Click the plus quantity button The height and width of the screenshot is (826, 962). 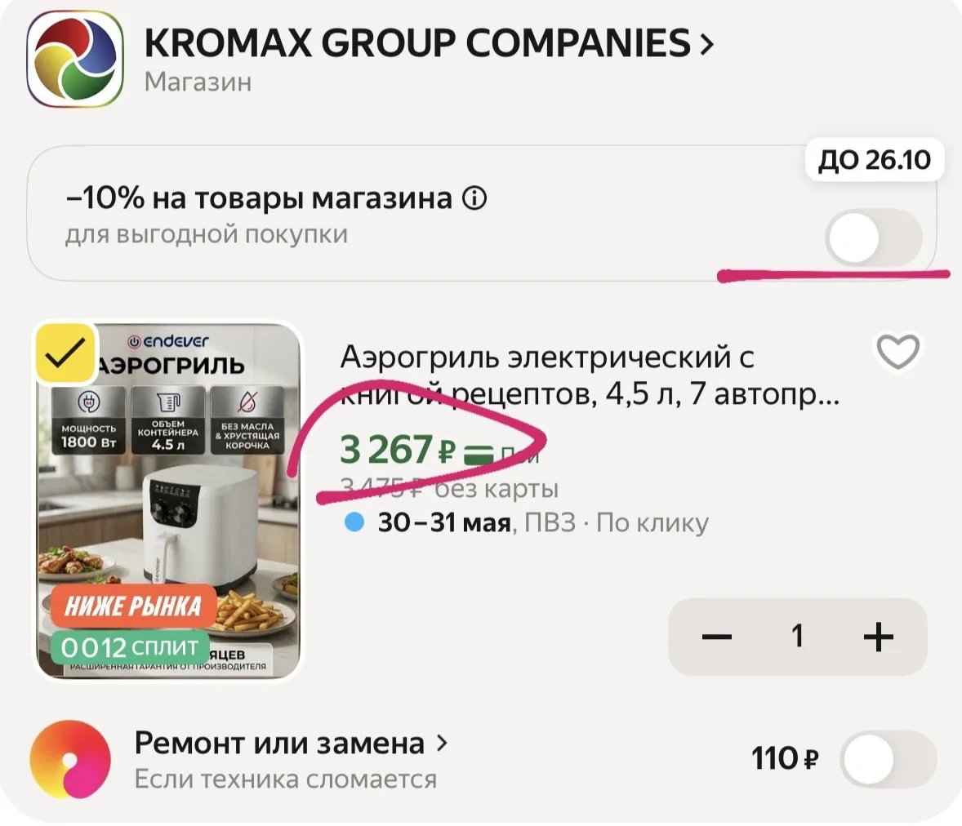[878, 637]
